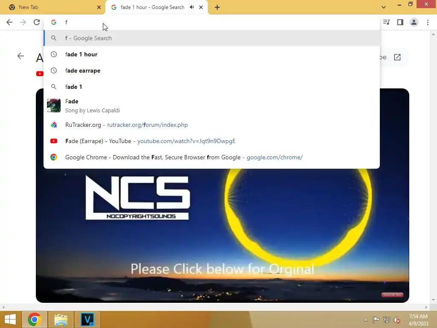Viewport: 437px width, 328px height.
Task: Click the Fade album art thumbnail
Action: click(54, 105)
